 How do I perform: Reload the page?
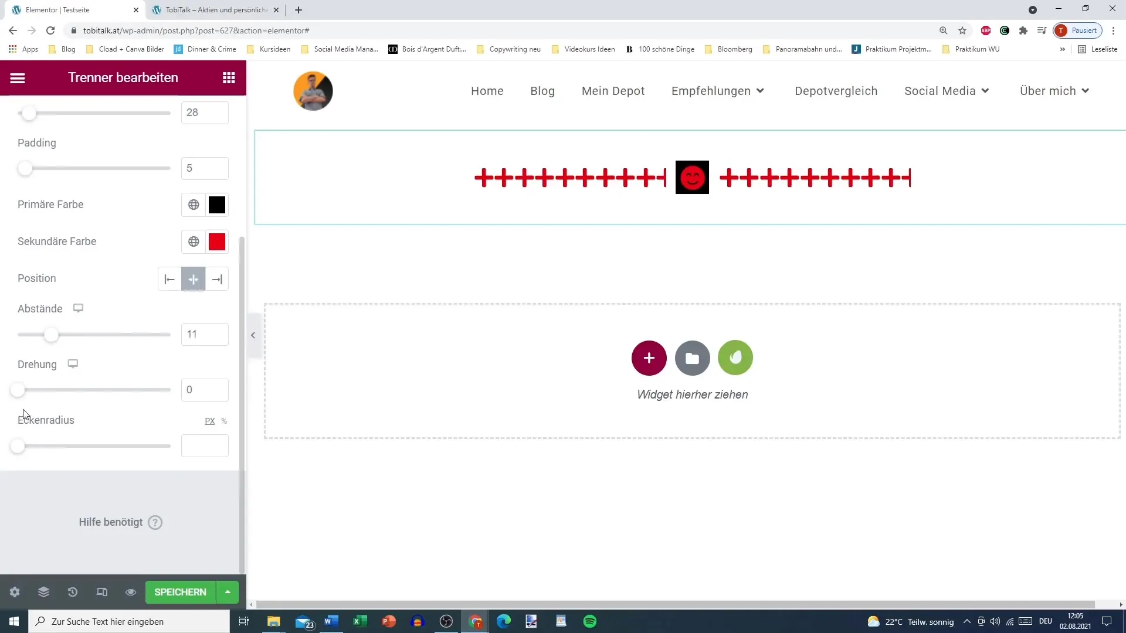(50, 30)
